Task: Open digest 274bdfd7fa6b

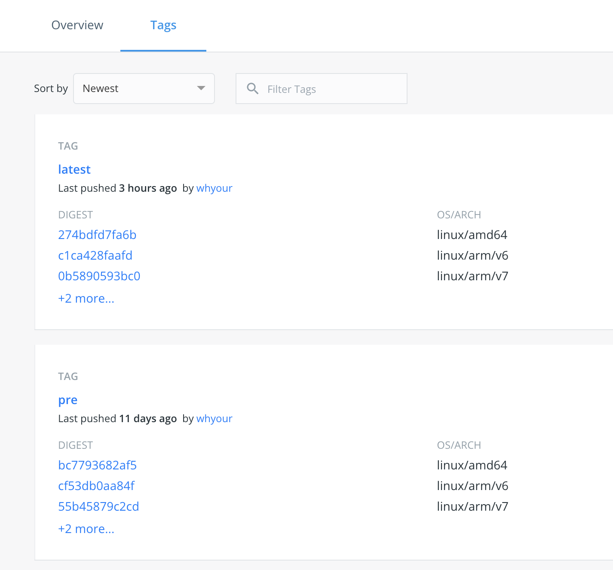Action: (x=97, y=235)
